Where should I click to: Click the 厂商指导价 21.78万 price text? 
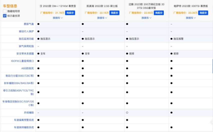pyautogui.click(x=52, y=13)
